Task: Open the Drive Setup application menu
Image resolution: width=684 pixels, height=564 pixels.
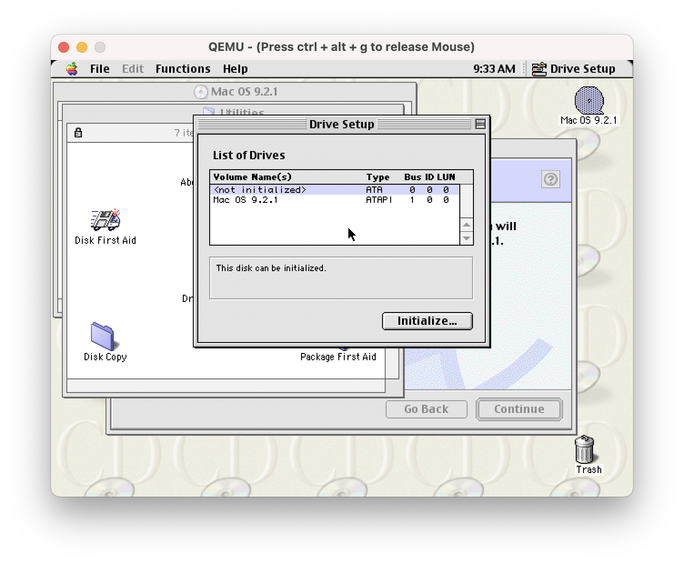Action: coord(573,69)
